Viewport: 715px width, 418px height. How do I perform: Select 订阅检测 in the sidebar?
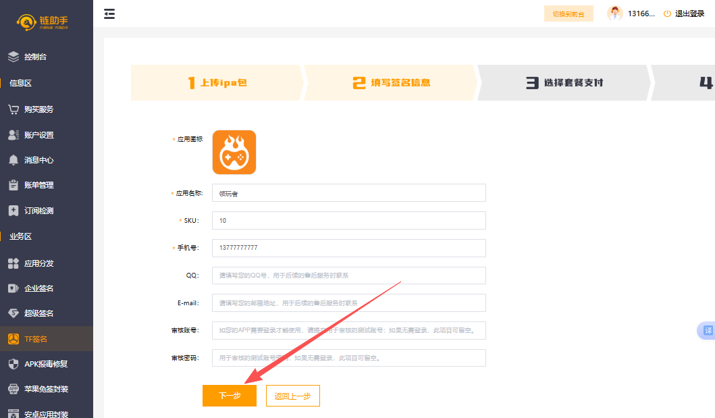[38, 211]
